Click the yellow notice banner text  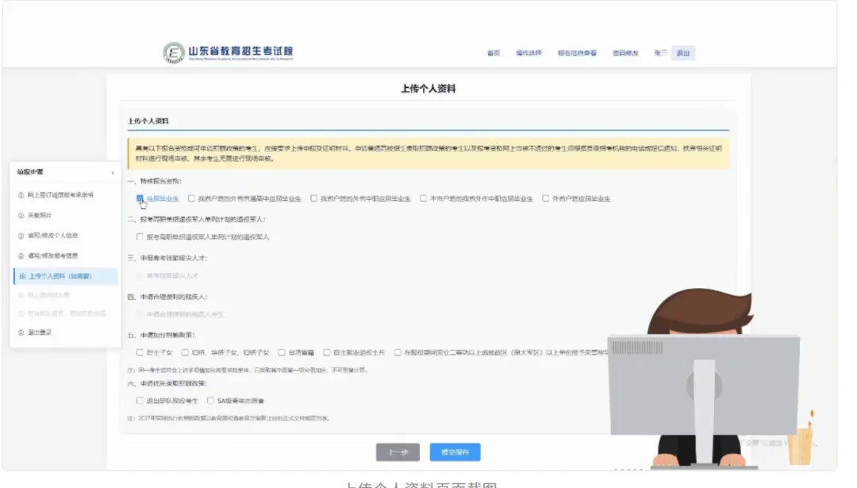(x=428, y=154)
